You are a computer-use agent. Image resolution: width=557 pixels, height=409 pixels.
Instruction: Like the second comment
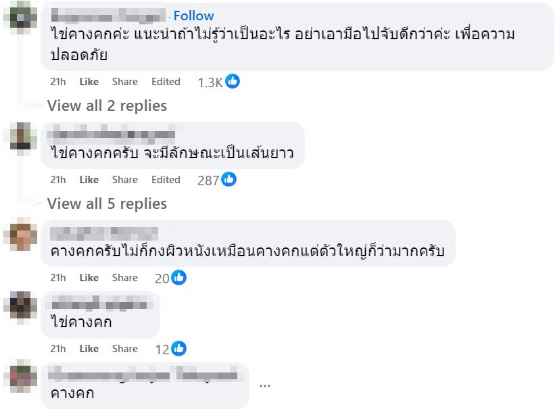(x=89, y=179)
